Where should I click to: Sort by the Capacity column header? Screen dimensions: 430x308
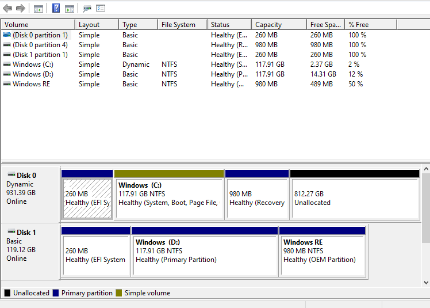coord(279,24)
